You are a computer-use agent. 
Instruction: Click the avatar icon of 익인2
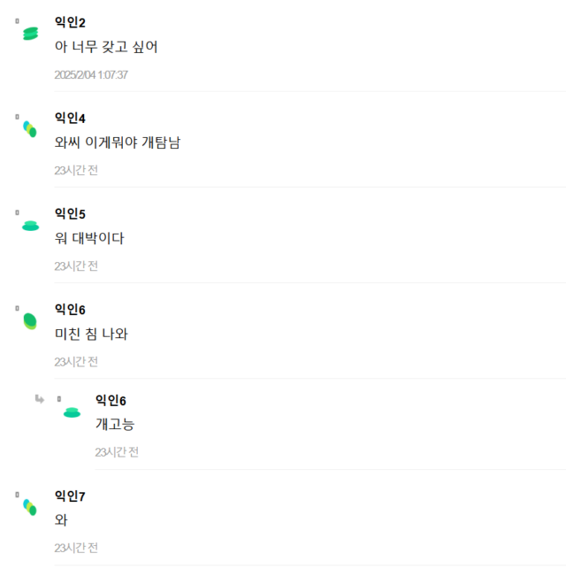(31, 34)
